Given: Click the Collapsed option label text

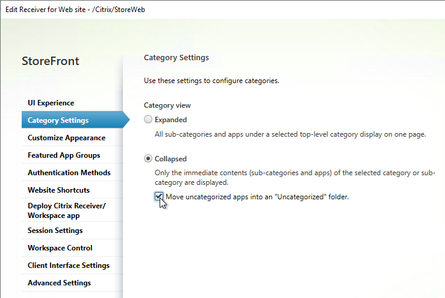Looking at the screenshot, I should (x=170, y=159).
